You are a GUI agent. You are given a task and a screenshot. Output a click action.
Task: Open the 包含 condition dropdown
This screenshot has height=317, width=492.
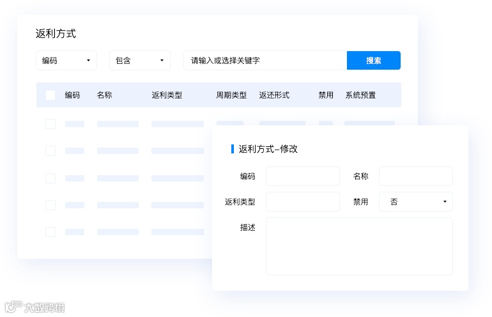[140, 60]
